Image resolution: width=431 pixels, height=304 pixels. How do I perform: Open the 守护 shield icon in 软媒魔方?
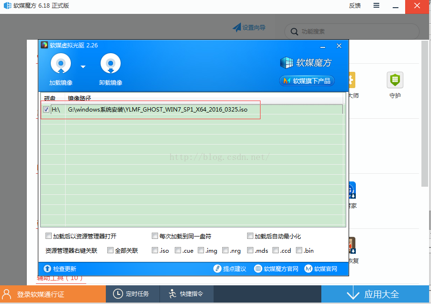tap(395, 80)
